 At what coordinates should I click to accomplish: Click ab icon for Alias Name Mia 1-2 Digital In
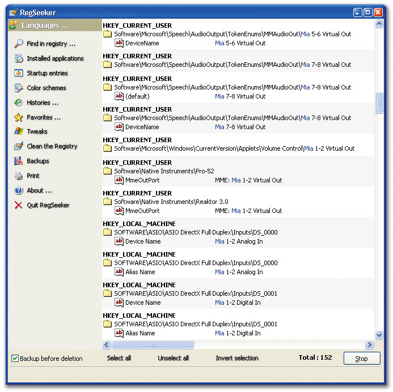click(x=119, y=333)
